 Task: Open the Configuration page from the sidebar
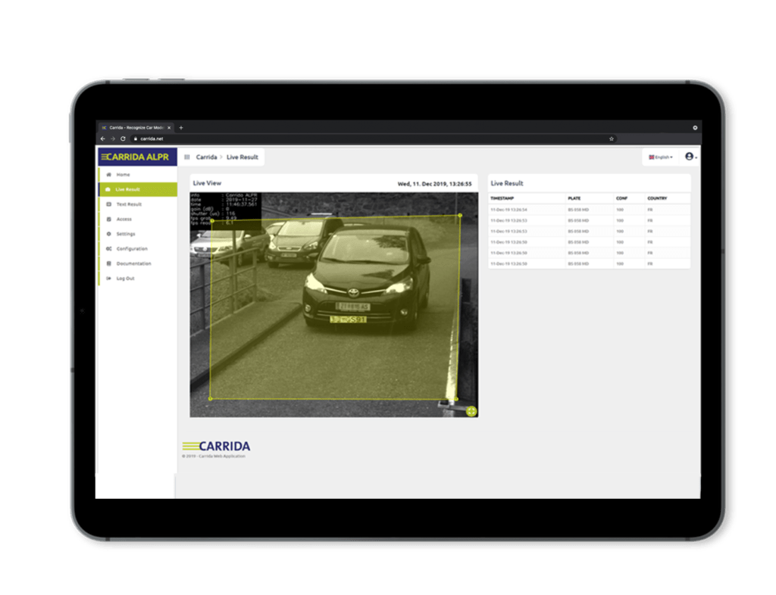pyautogui.click(x=138, y=248)
